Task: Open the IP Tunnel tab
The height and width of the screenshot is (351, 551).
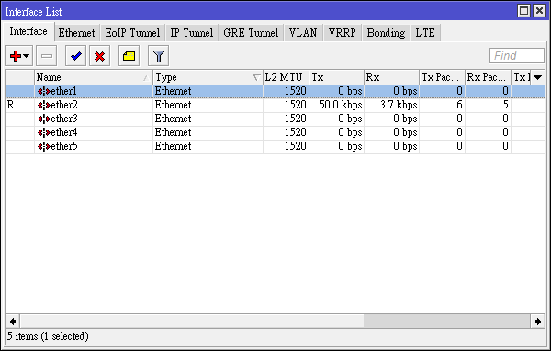Action: click(192, 33)
